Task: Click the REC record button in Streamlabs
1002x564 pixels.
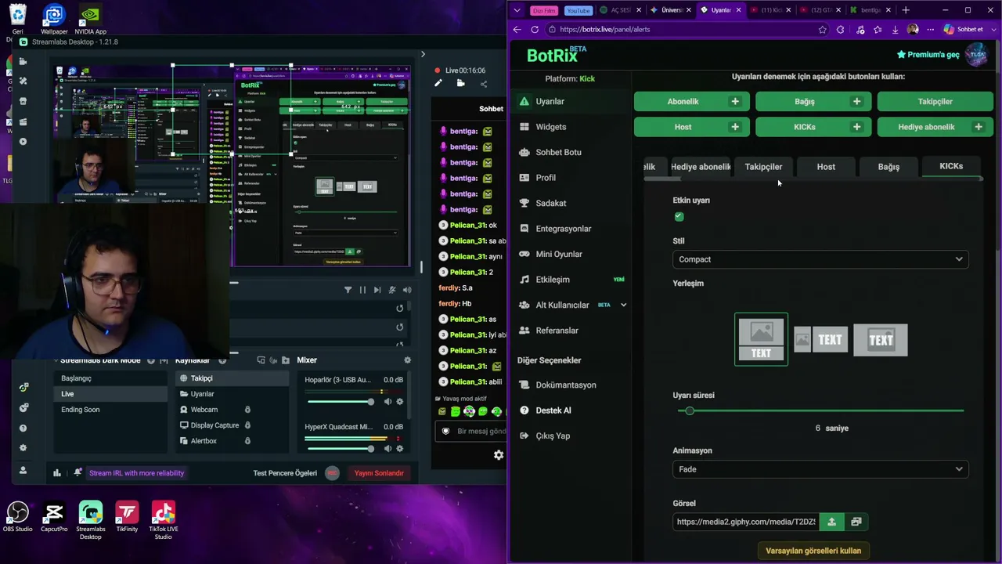Action: coord(332,473)
